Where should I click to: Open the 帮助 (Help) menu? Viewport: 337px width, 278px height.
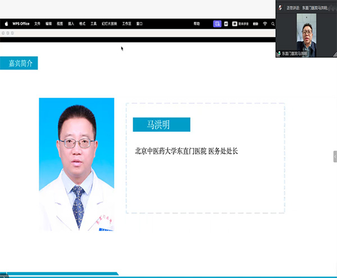tap(197, 24)
